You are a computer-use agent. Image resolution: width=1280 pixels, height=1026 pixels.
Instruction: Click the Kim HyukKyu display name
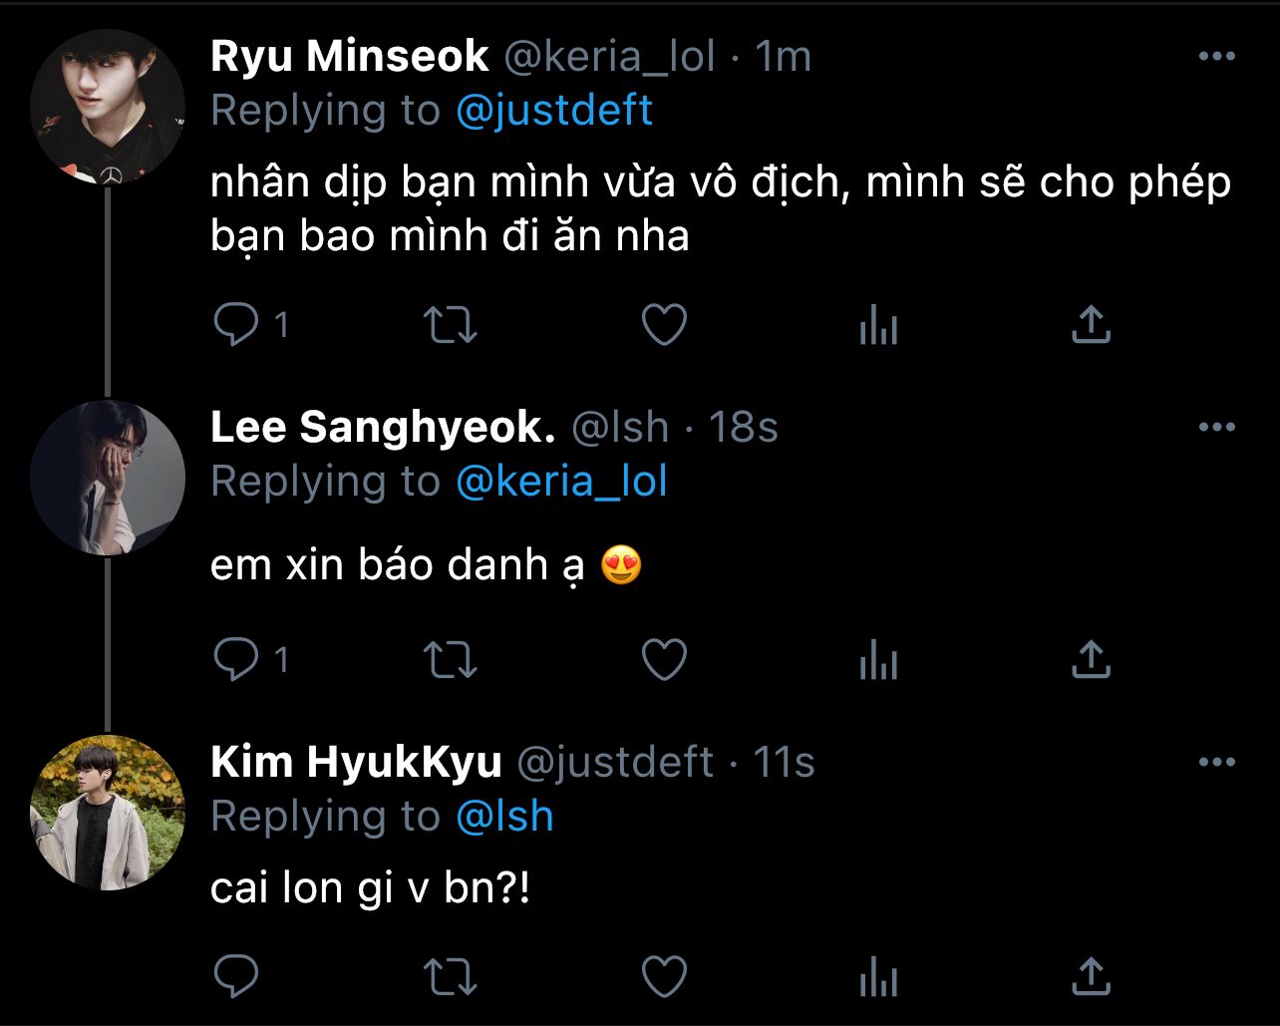coord(356,763)
